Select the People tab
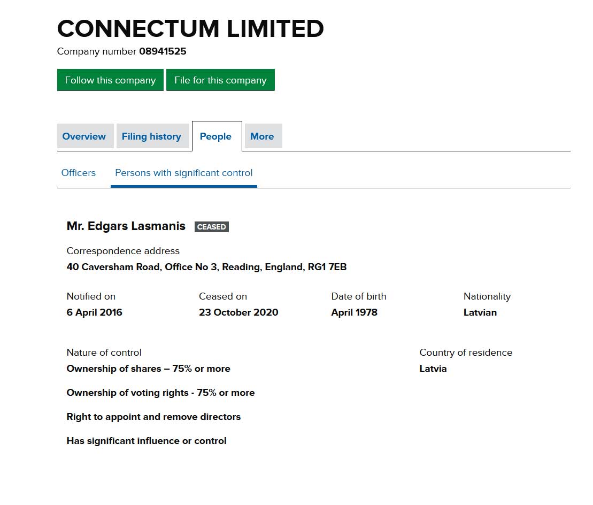The width and height of the screenshot is (593, 505). (x=215, y=136)
